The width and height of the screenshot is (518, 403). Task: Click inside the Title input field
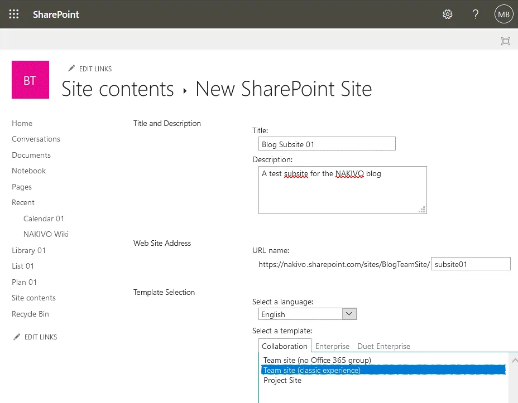pyautogui.click(x=327, y=143)
